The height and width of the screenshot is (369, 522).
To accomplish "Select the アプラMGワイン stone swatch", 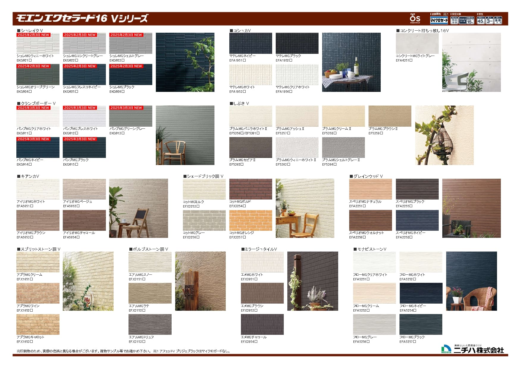I will (x=38, y=293).
